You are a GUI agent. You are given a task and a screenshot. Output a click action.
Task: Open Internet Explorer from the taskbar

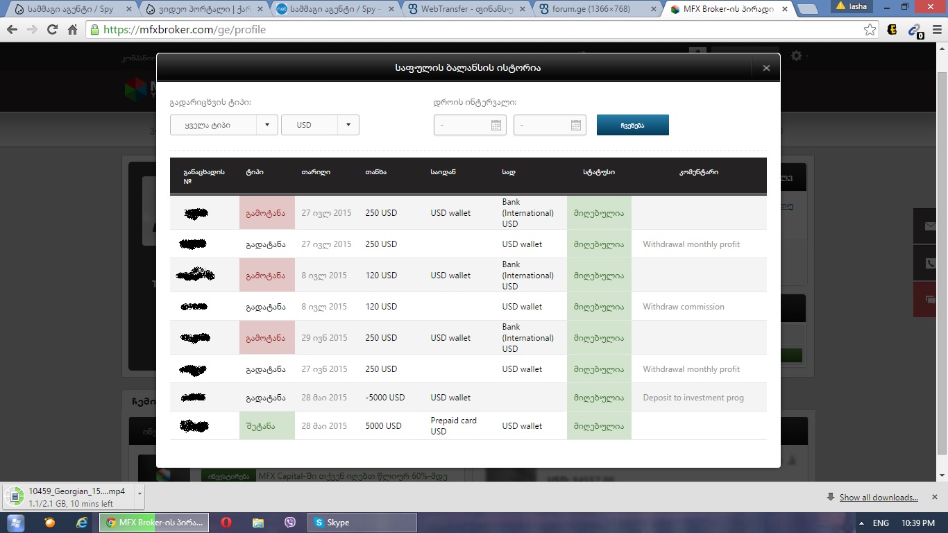(x=82, y=523)
